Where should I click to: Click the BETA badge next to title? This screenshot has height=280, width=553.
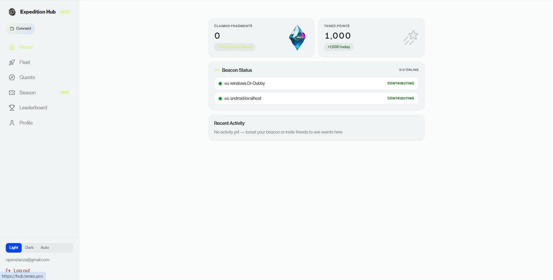[65, 12]
